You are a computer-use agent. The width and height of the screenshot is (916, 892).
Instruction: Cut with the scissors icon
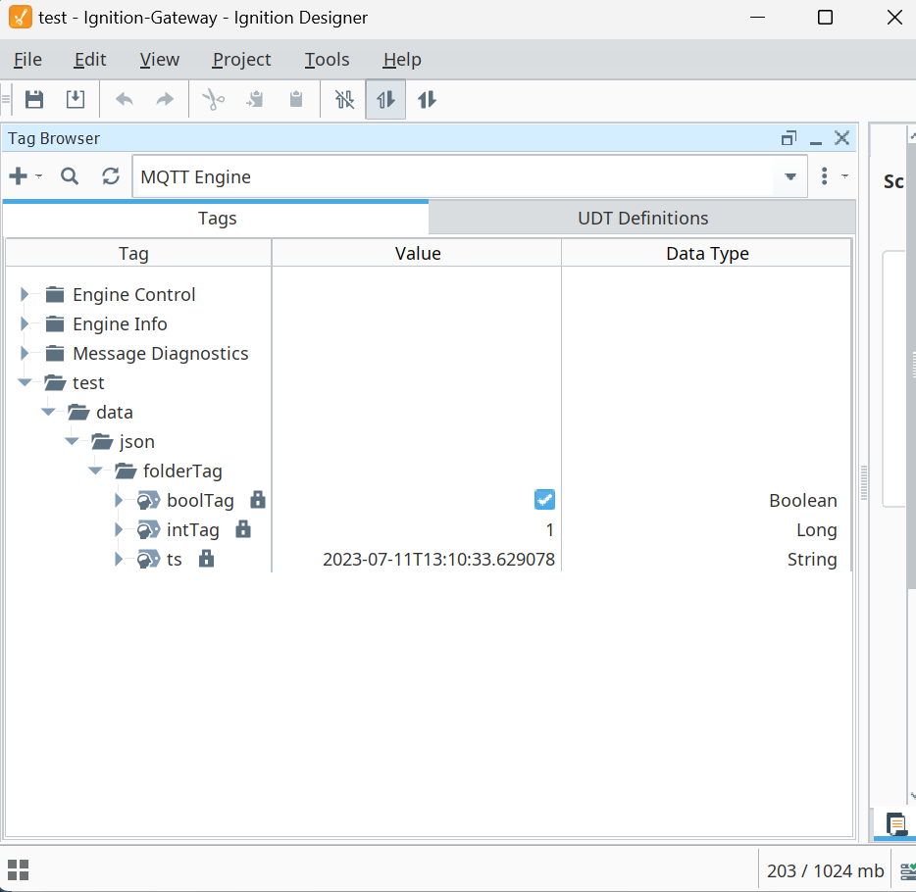coord(213,99)
